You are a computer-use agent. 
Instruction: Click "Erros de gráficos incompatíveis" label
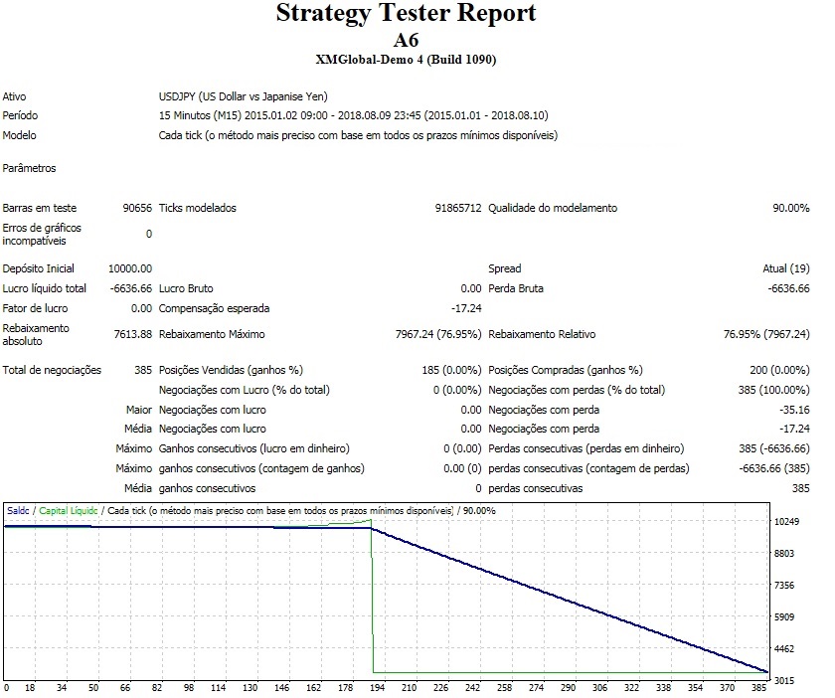tap(42, 235)
